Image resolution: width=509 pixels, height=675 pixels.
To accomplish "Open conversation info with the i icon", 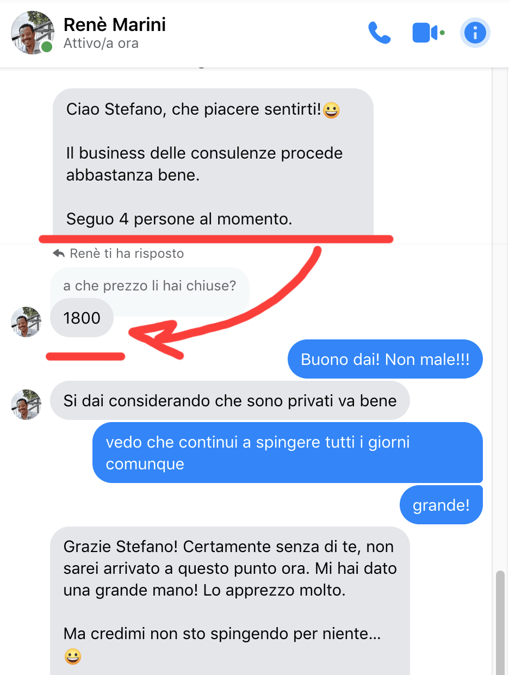I will (475, 33).
